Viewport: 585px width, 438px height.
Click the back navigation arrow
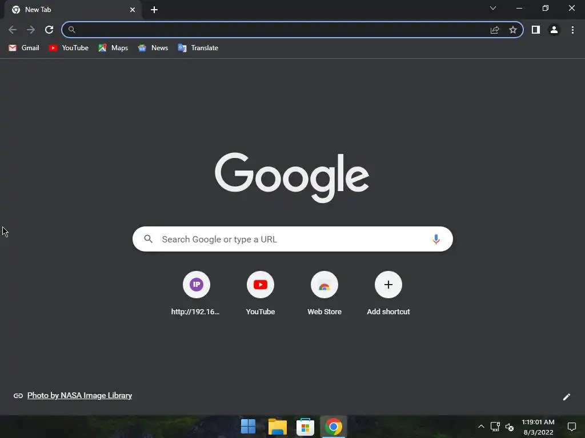[13, 30]
